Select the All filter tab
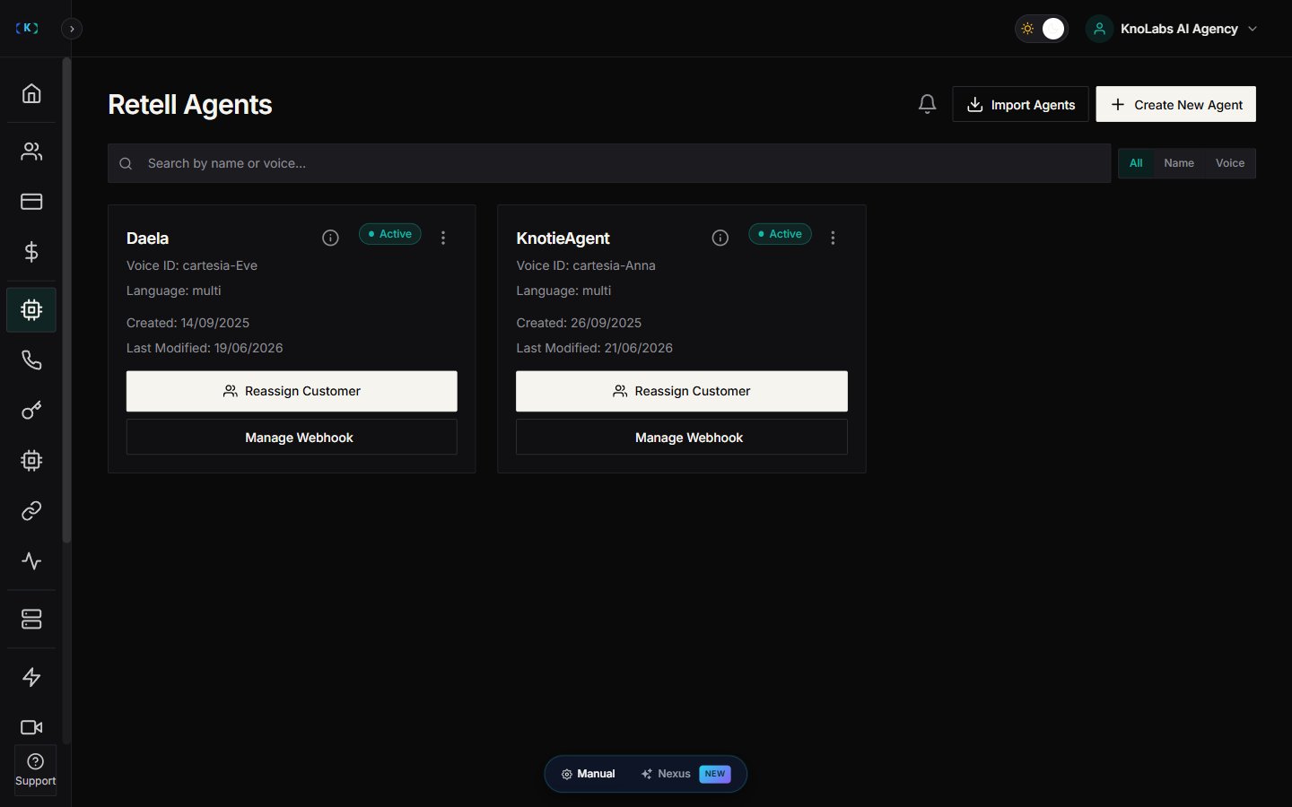This screenshot has height=807, width=1292. (1136, 163)
